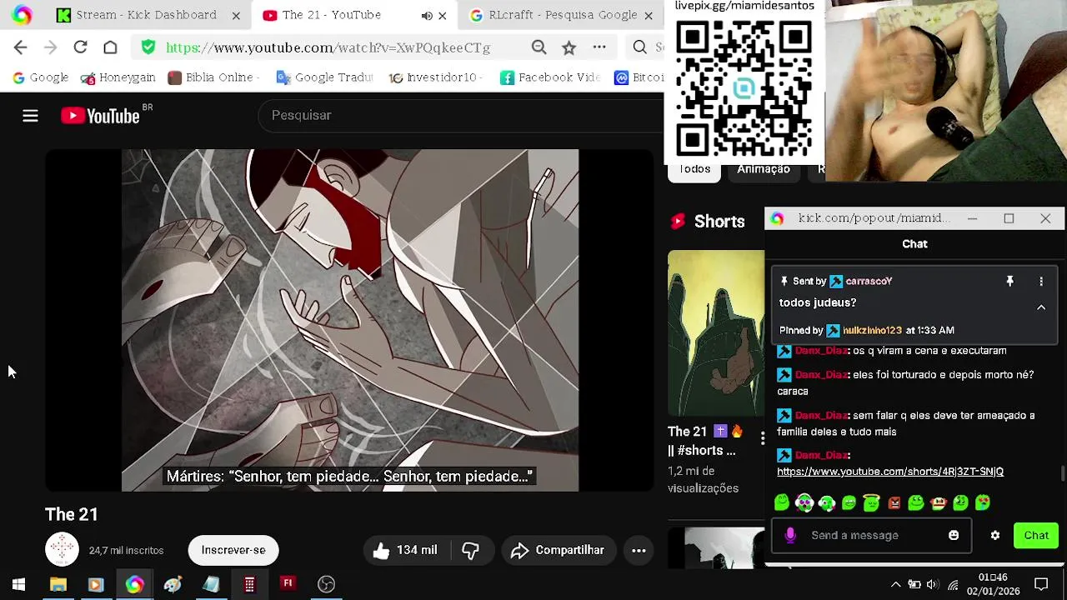Close the Stream - Kick Dashboard tab

click(236, 15)
